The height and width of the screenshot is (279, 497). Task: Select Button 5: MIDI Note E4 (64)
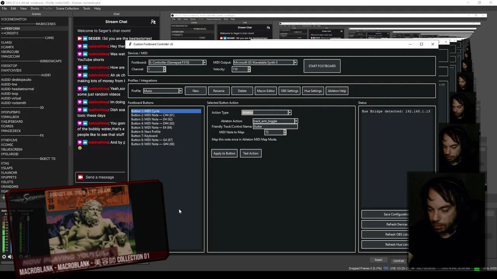click(x=166, y=127)
